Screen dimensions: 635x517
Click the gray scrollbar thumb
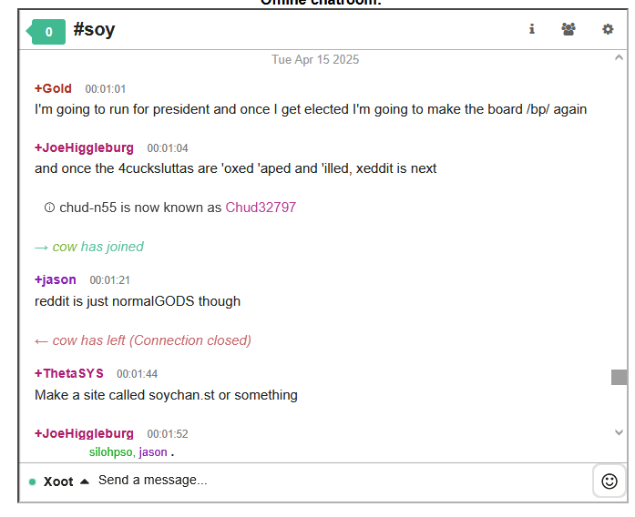pos(619,377)
